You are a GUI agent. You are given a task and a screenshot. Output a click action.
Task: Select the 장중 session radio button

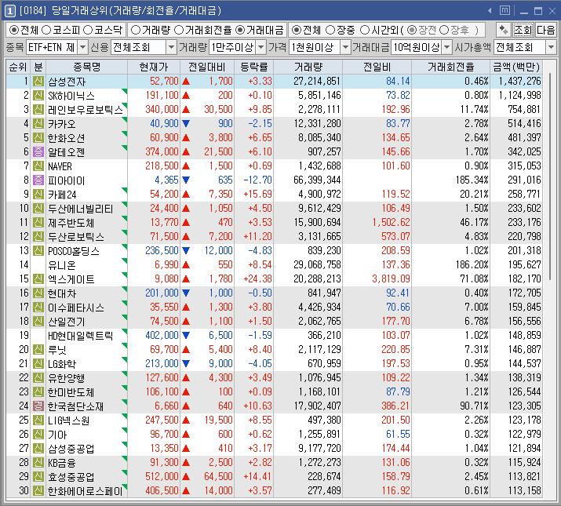[330, 30]
